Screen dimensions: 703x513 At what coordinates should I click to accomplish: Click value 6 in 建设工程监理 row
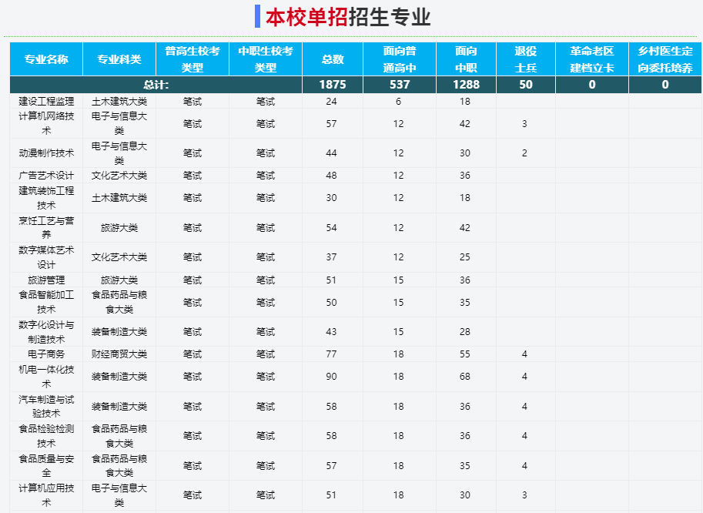point(399,102)
